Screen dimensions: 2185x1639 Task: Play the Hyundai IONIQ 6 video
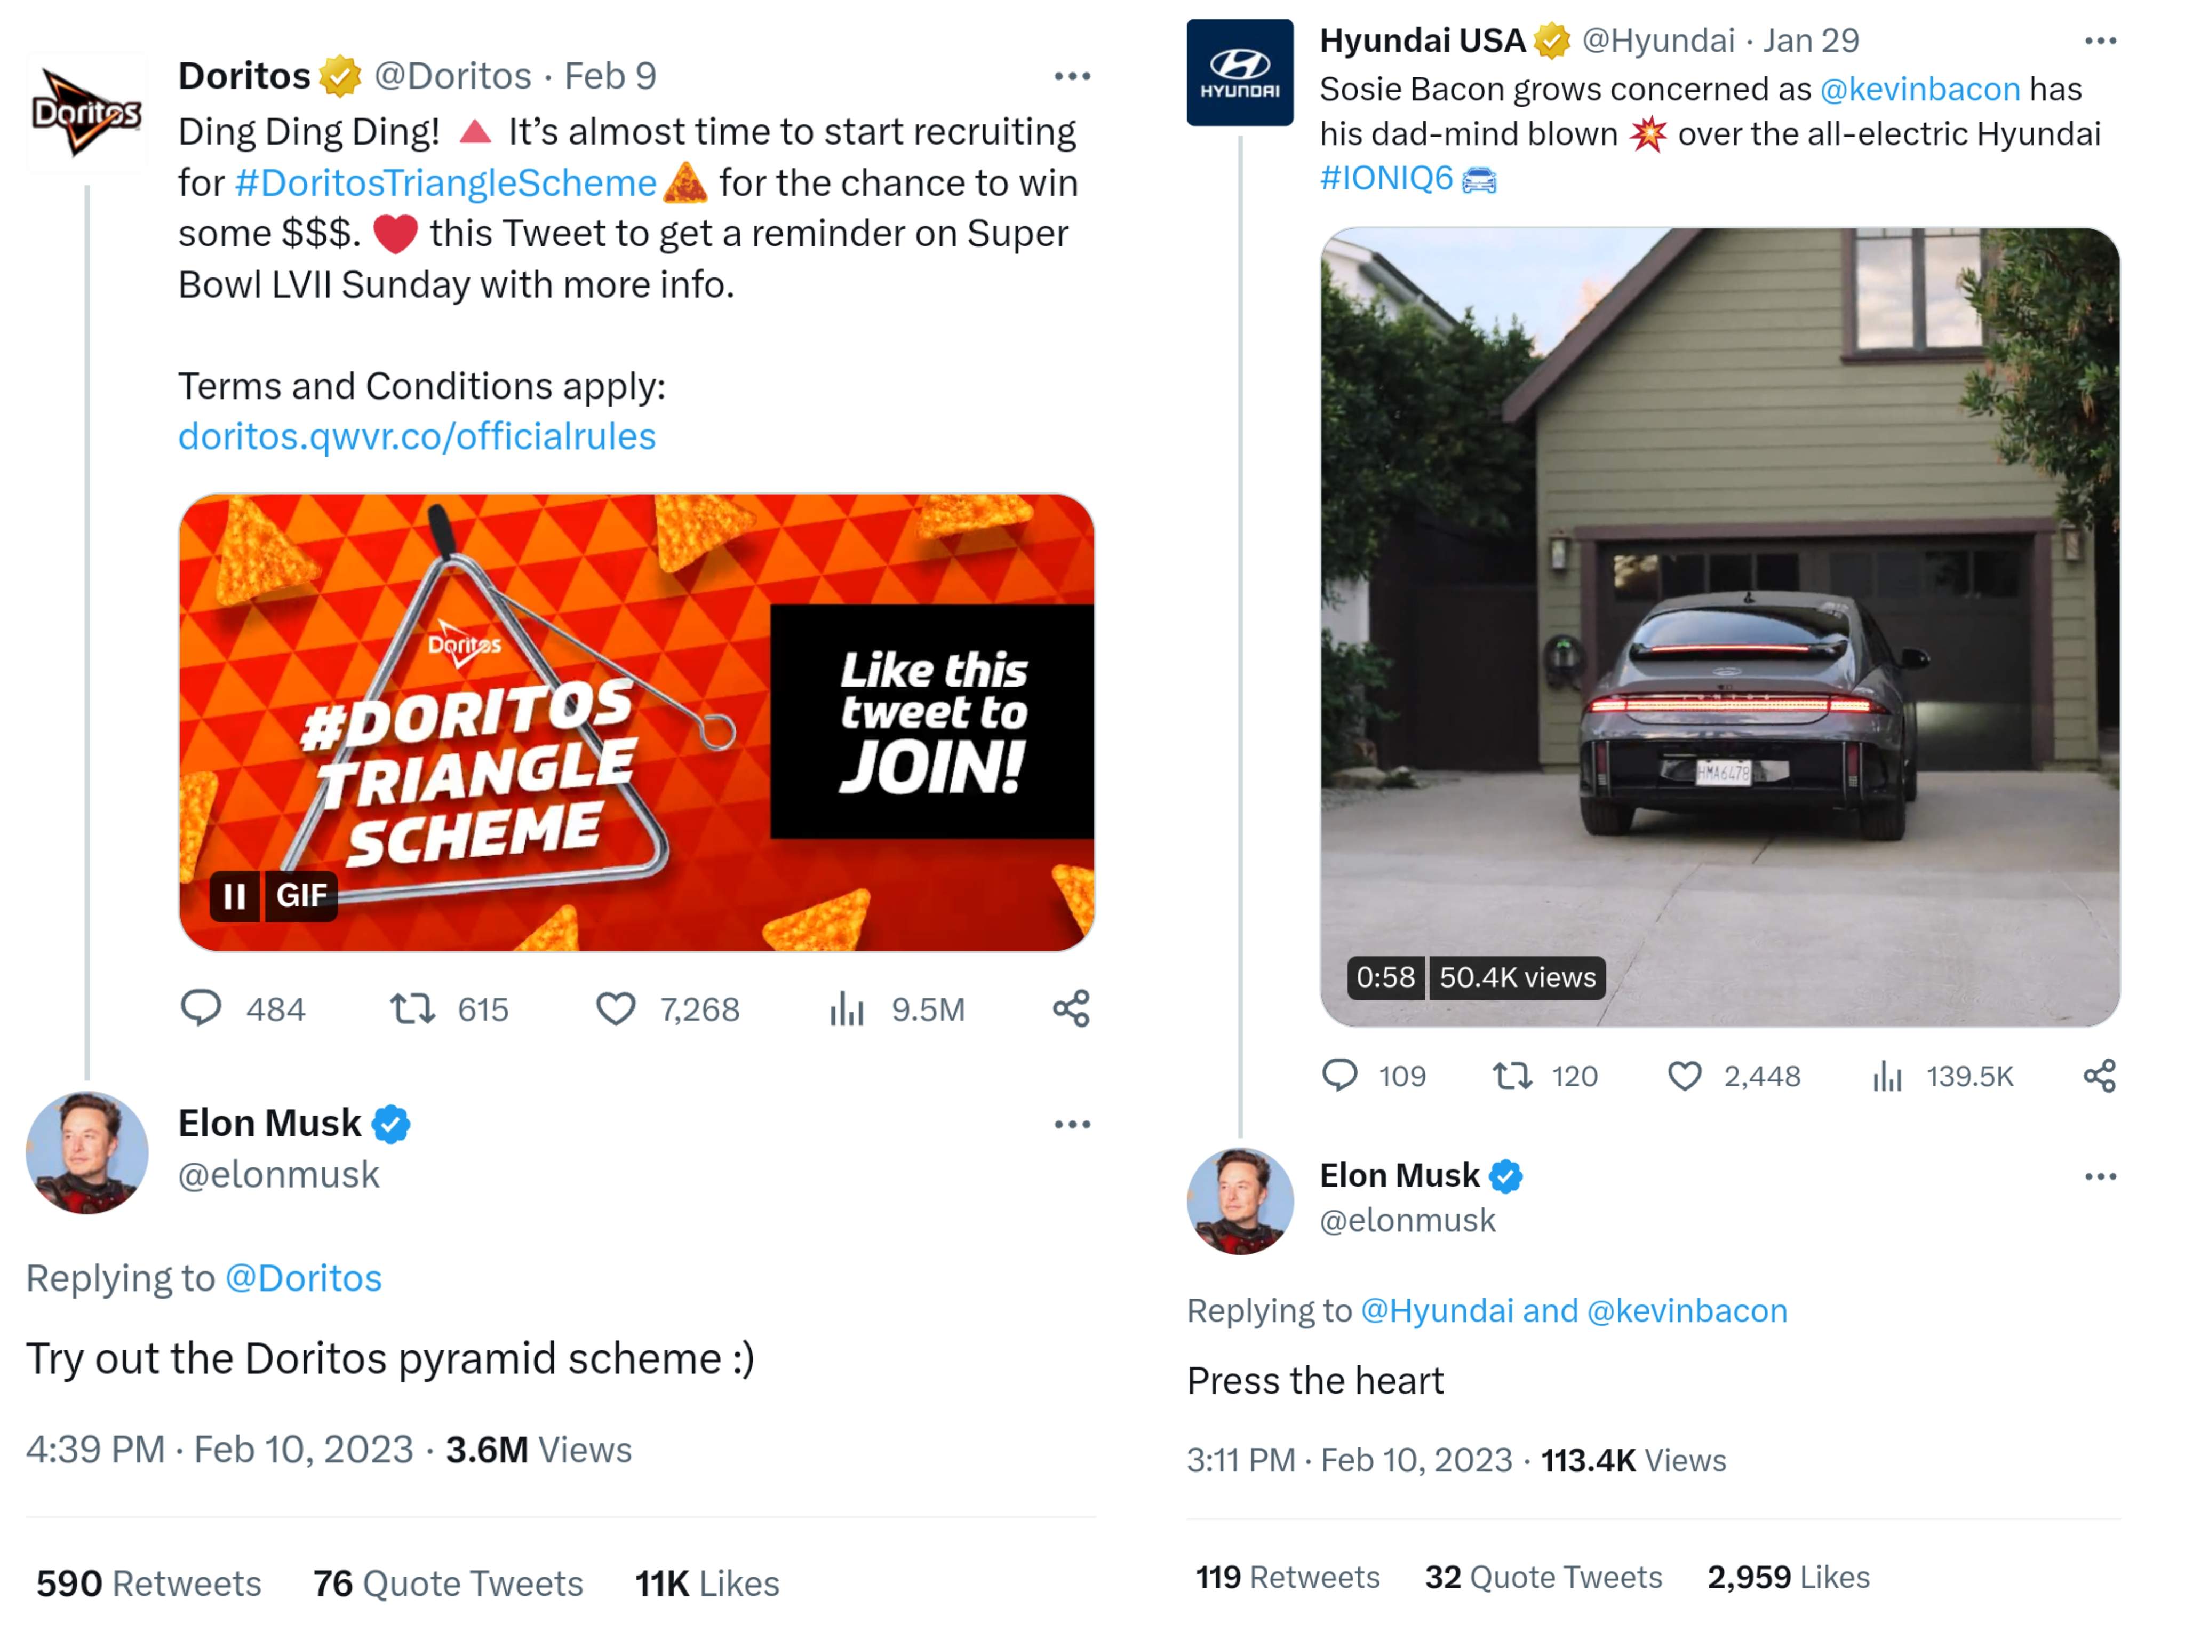tap(1720, 626)
